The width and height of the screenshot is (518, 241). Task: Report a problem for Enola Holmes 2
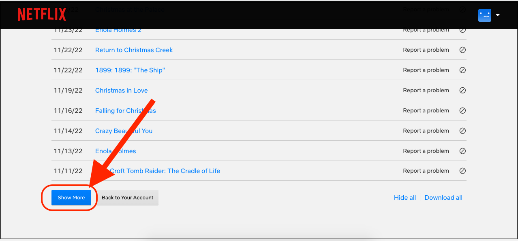click(426, 30)
